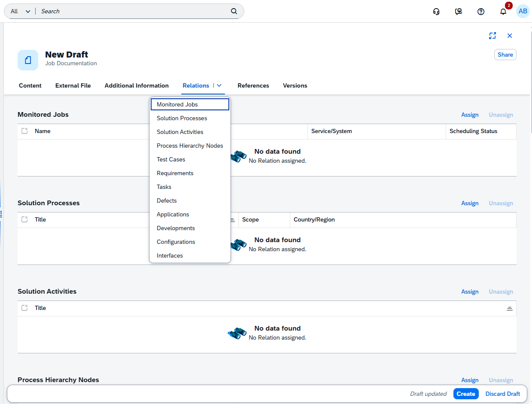Screen dimensions: 532x404
Task: Open the References tab
Action: [x=253, y=85]
